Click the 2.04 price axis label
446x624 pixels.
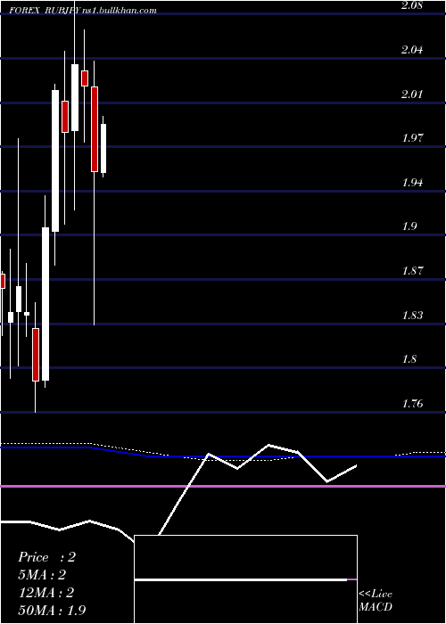click(412, 50)
